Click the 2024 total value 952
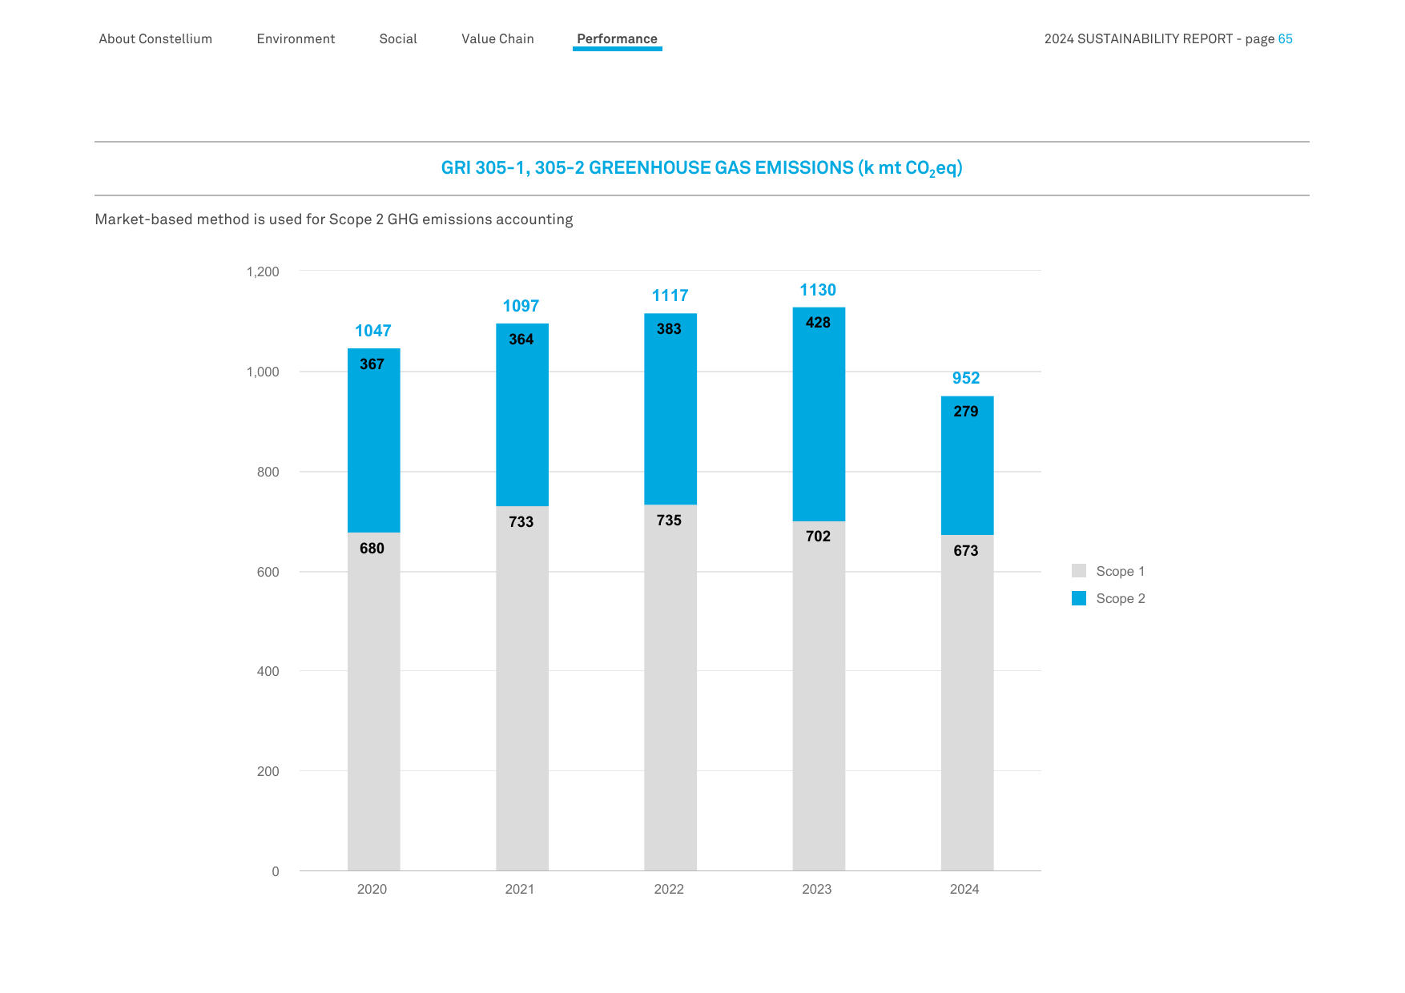The height and width of the screenshot is (993, 1405). coord(966,378)
